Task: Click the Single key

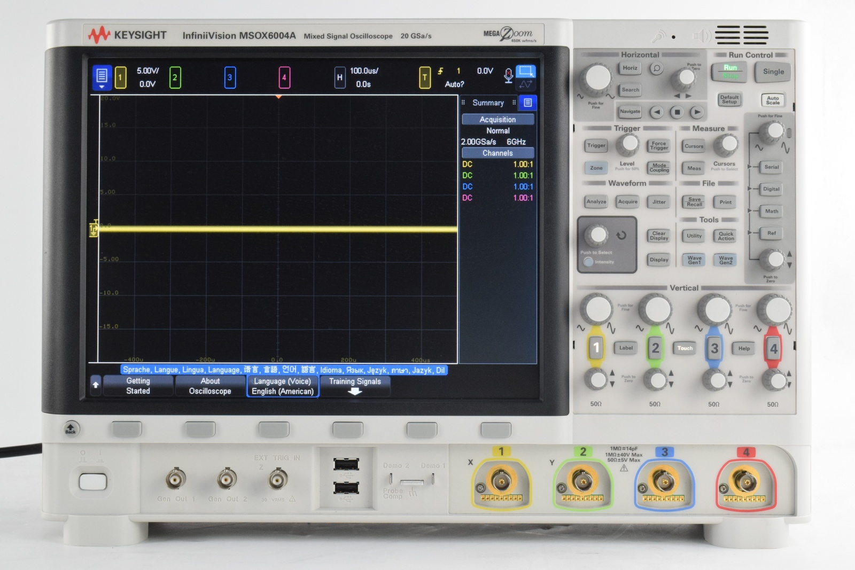Action: point(773,72)
